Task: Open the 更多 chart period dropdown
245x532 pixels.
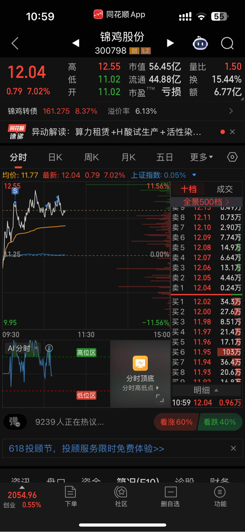Action: [x=202, y=157]
